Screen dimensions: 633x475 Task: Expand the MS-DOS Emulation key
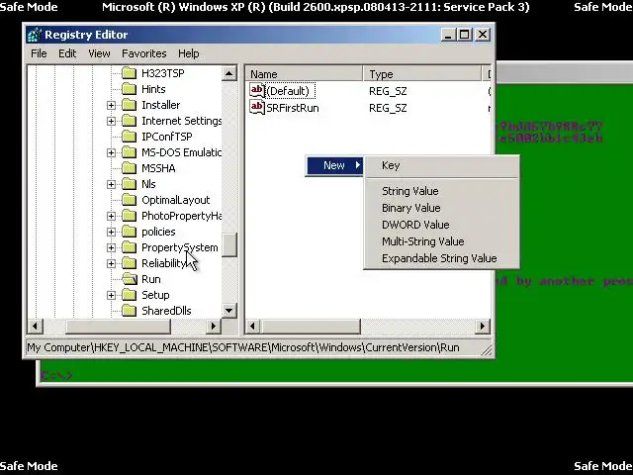111,152
